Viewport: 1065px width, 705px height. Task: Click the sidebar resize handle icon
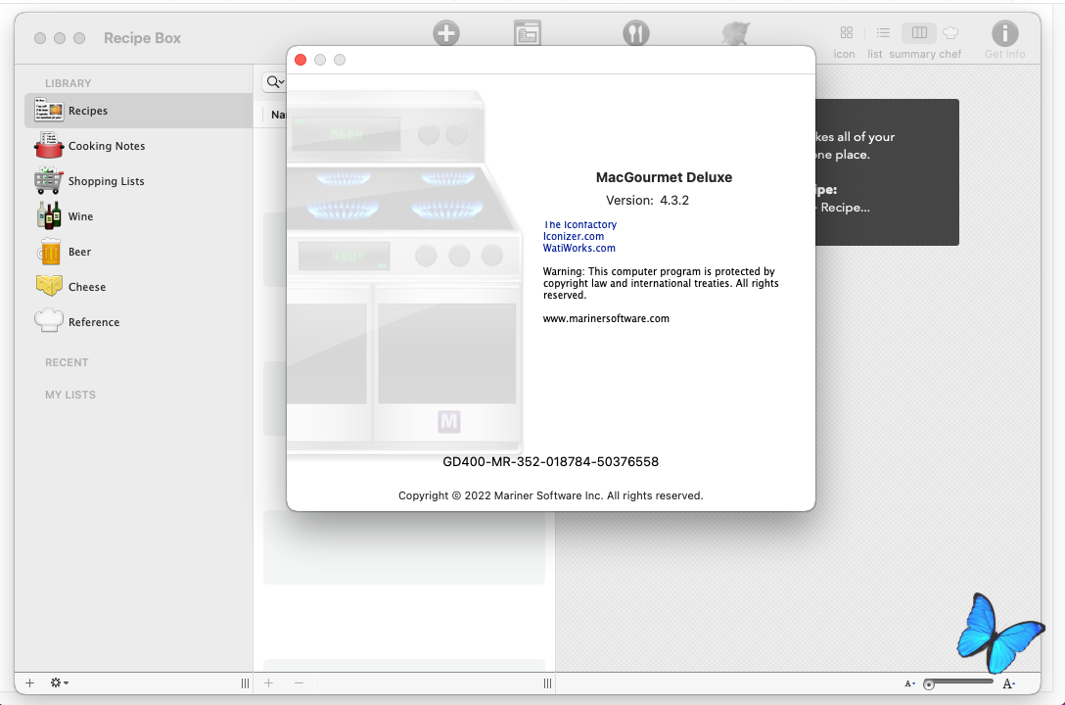(245, 683)
